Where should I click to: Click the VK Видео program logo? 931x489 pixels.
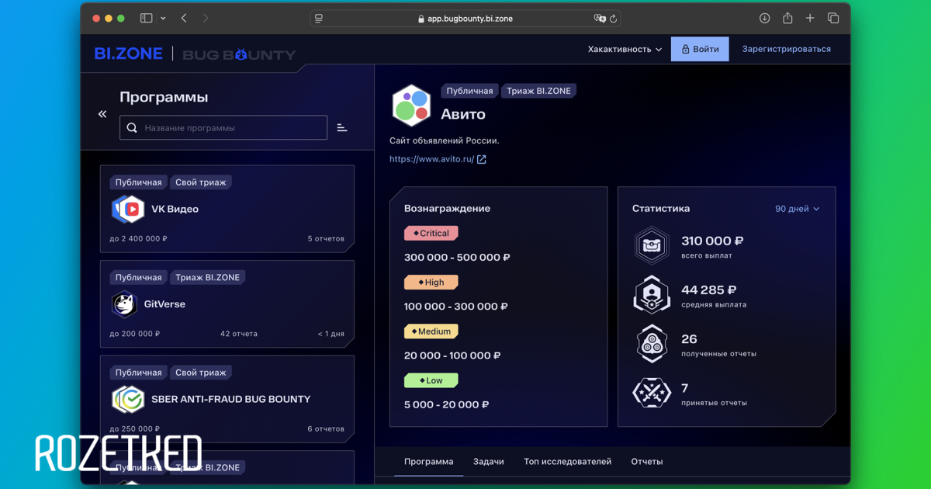click(x=128, y=209)
